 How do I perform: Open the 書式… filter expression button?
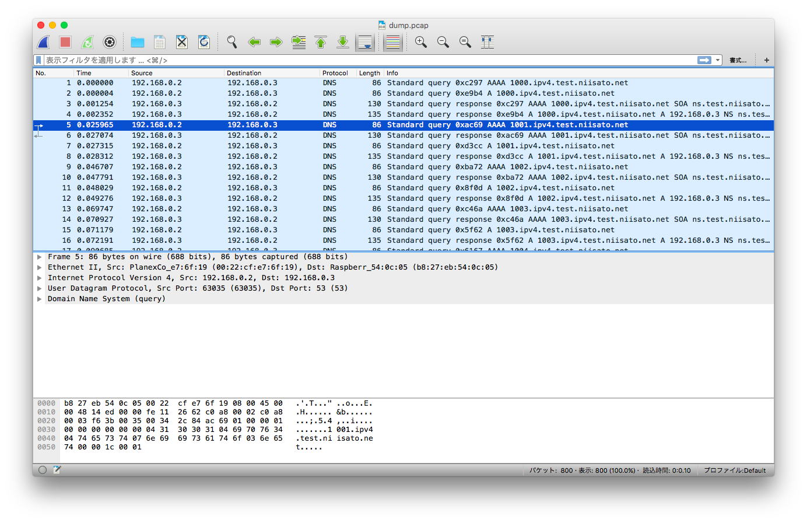point(738,60)
